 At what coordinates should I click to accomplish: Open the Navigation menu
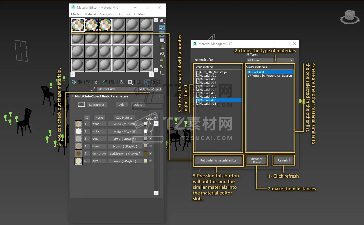[x=107, y=14]
